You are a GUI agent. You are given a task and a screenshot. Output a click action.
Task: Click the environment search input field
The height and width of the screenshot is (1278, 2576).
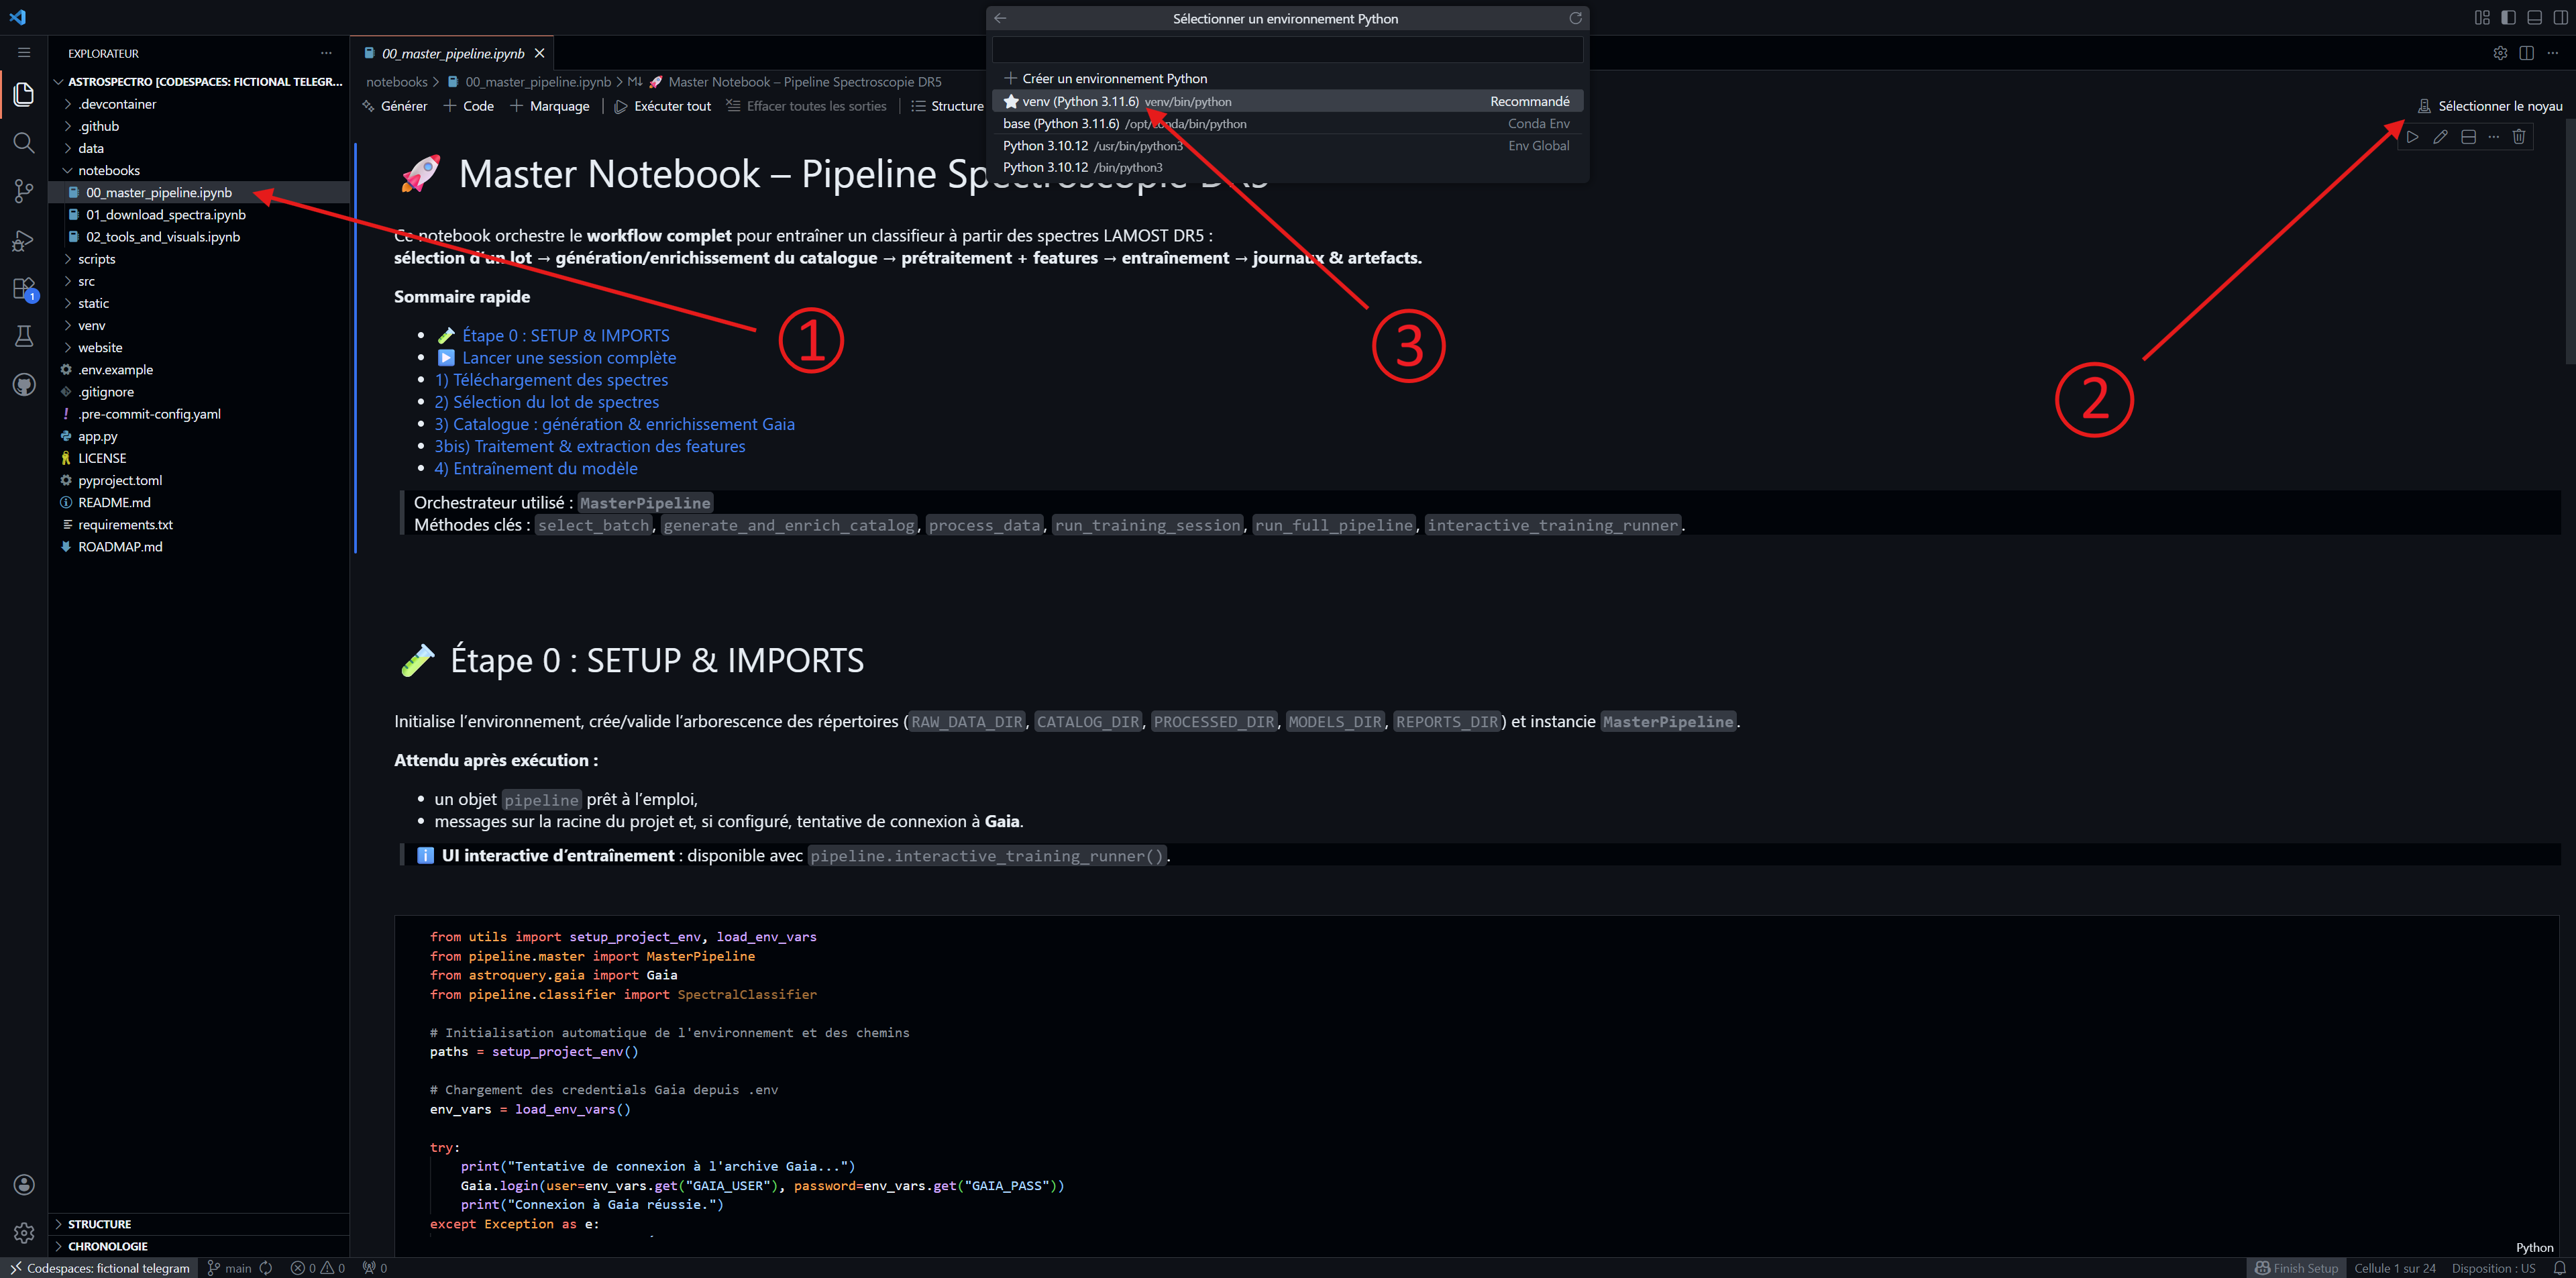point(1286,49)
